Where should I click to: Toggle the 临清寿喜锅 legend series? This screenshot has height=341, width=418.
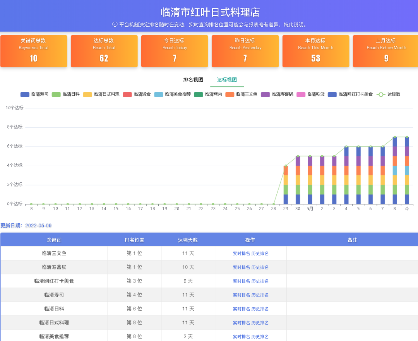pyautogui.click(x=277, y=94)
